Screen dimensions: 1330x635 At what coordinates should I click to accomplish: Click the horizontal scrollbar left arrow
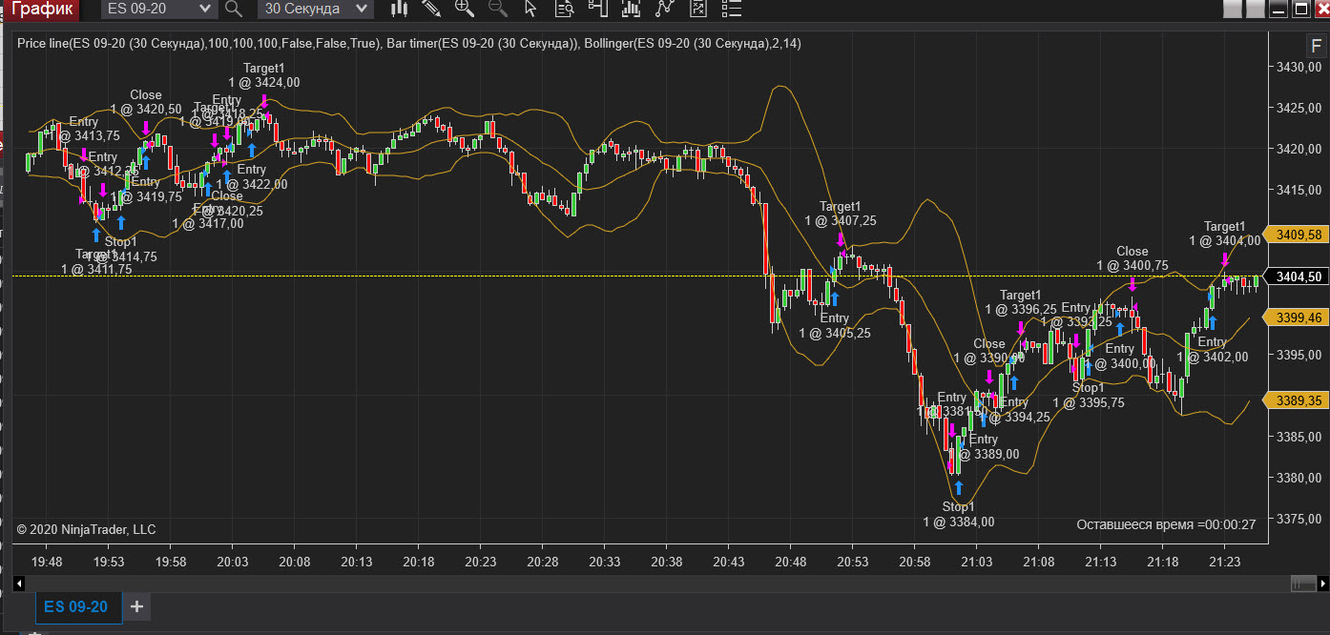point(18,583)
